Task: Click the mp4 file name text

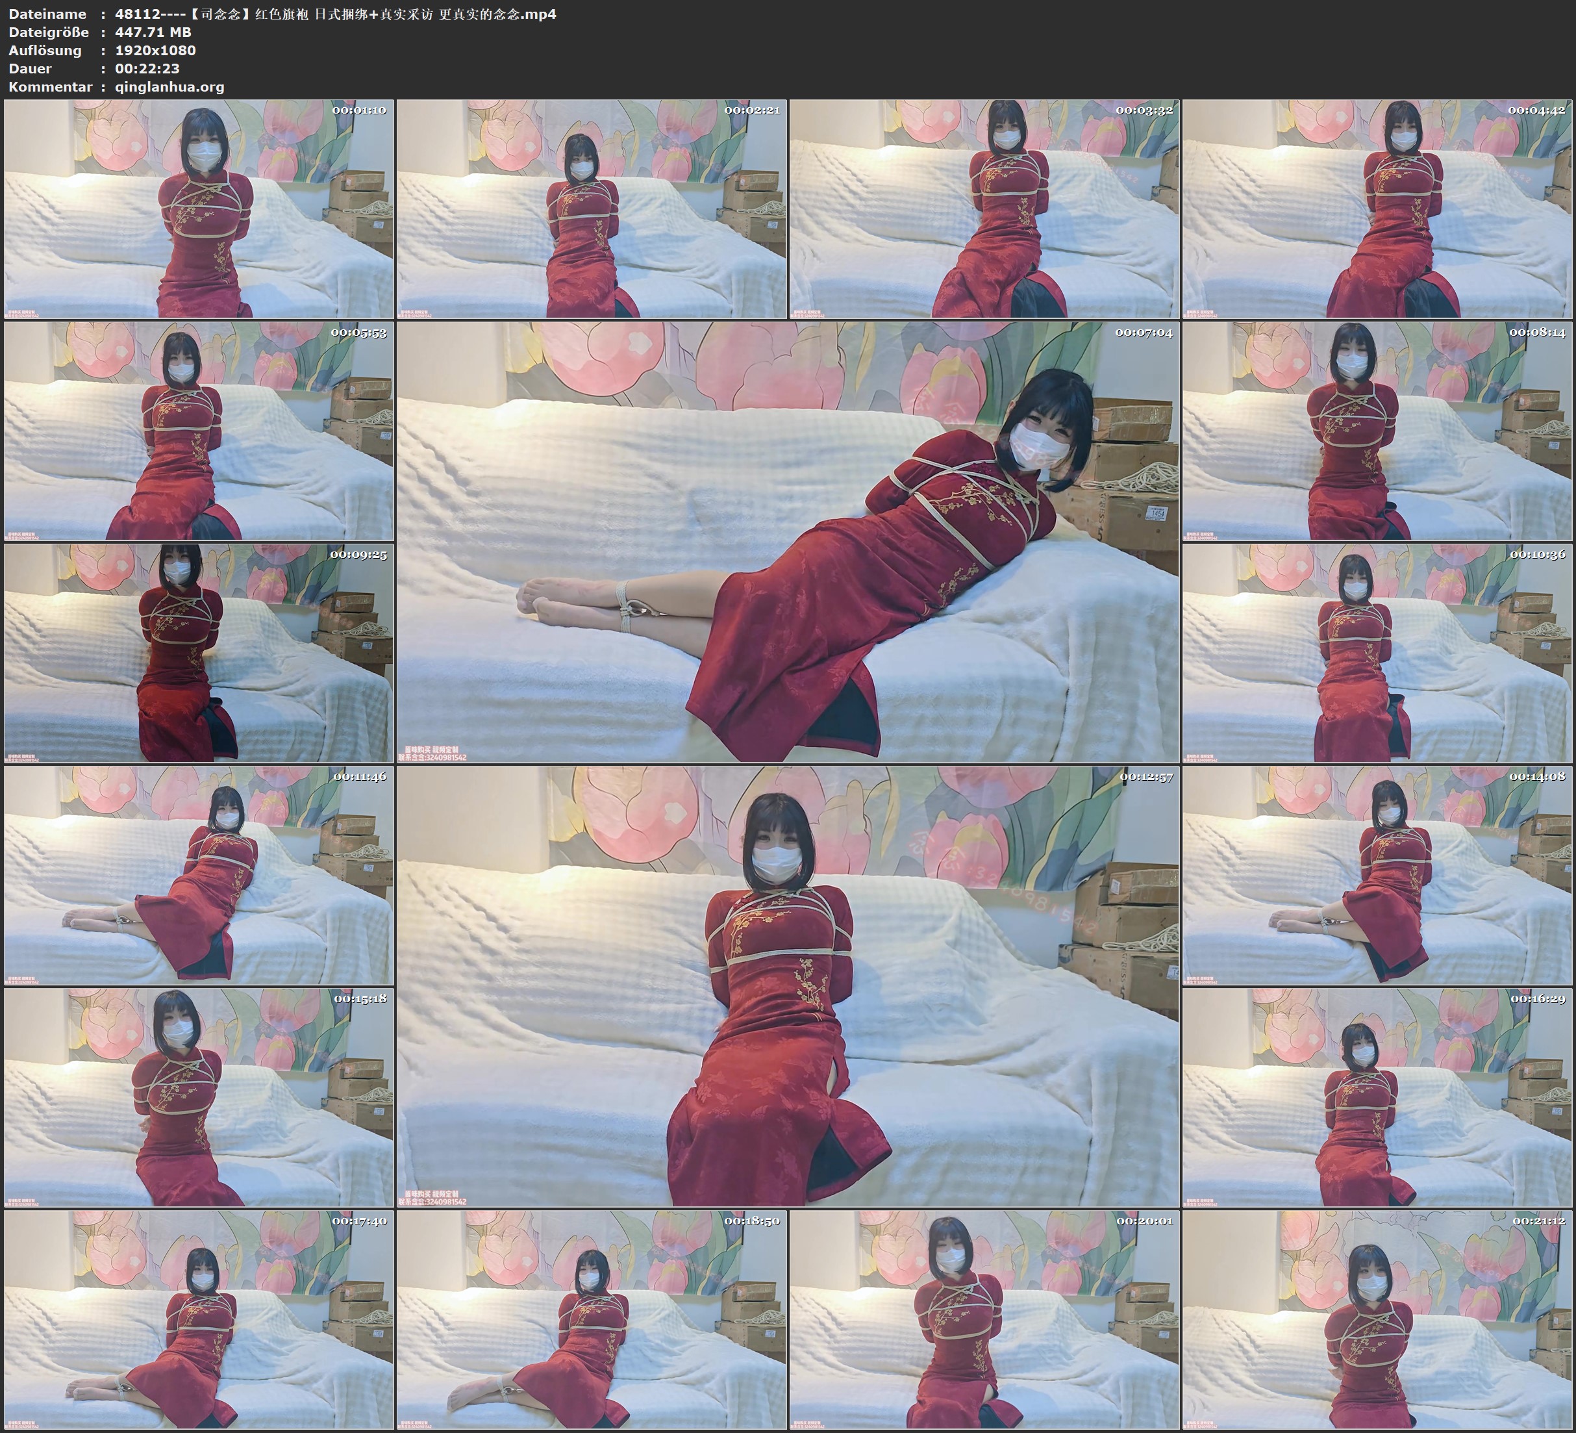Action: (x=335, y=14)
